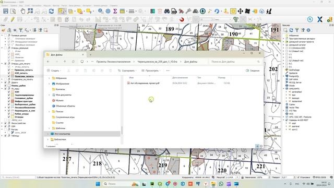Open the Identify Features info tool

click(x=101, y=11)
